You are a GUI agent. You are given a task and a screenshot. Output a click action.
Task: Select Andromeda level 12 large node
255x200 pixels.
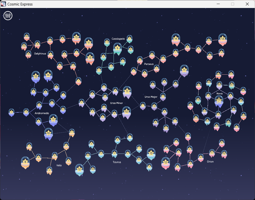[36, 77]
